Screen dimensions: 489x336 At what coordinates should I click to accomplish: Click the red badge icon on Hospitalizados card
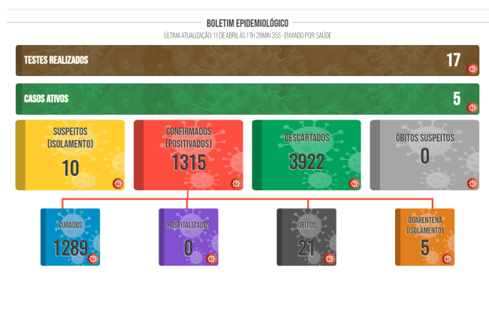(x=211, y=259)
